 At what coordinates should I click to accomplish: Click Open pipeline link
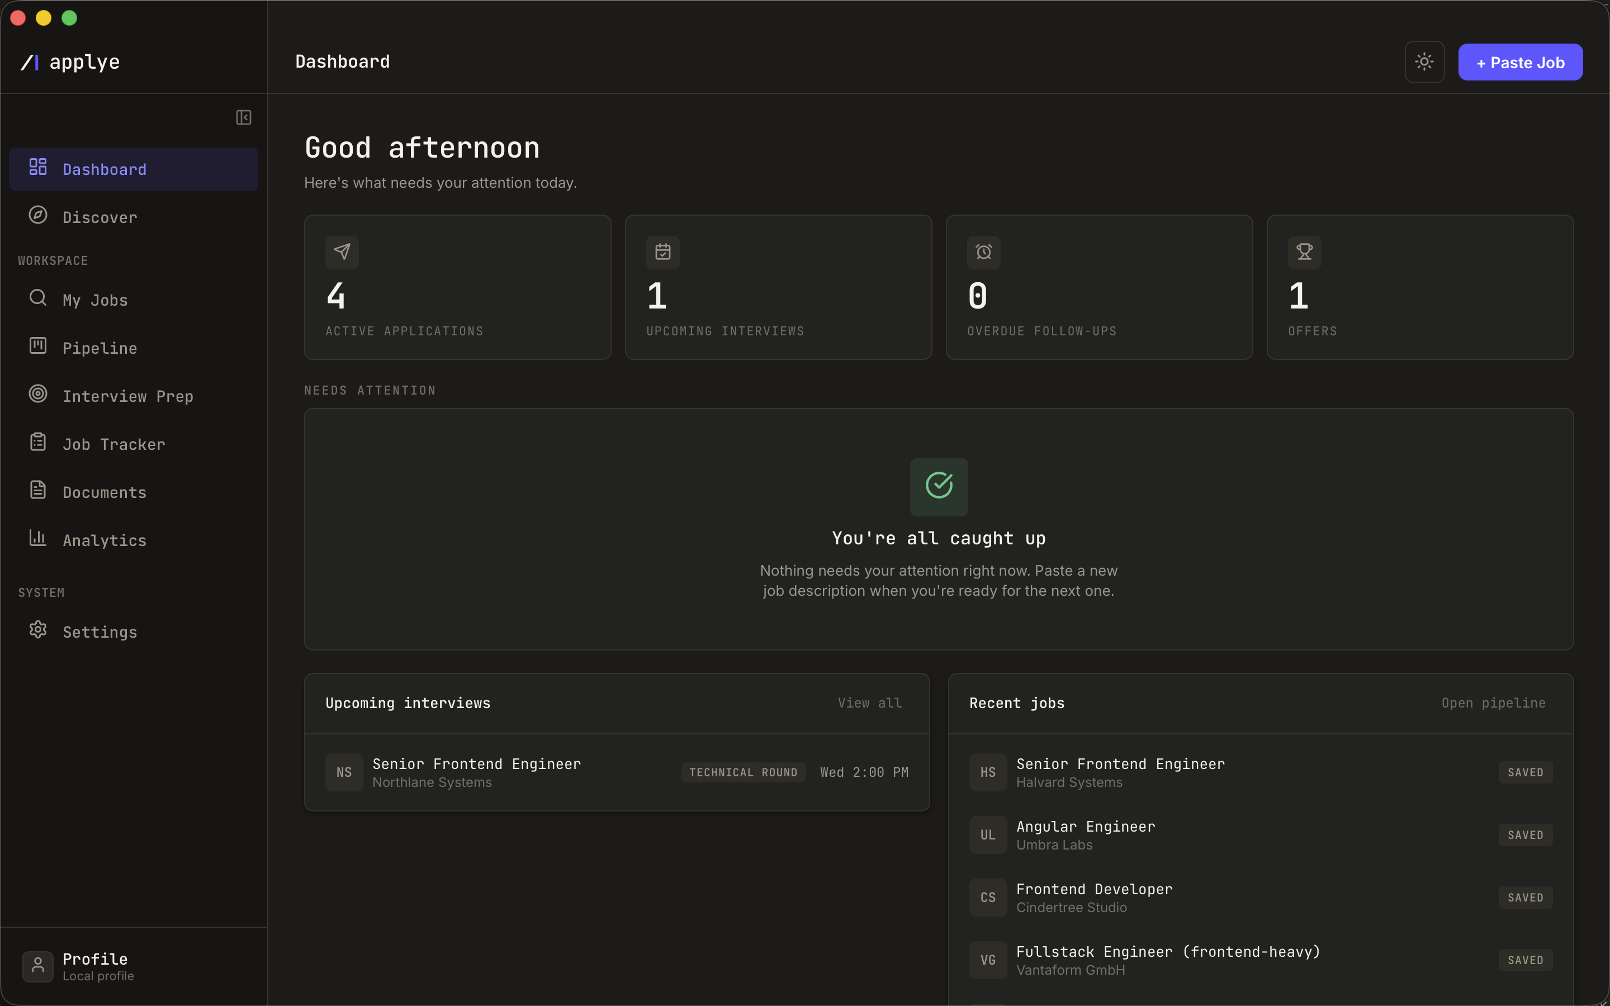pos(1493,703)
